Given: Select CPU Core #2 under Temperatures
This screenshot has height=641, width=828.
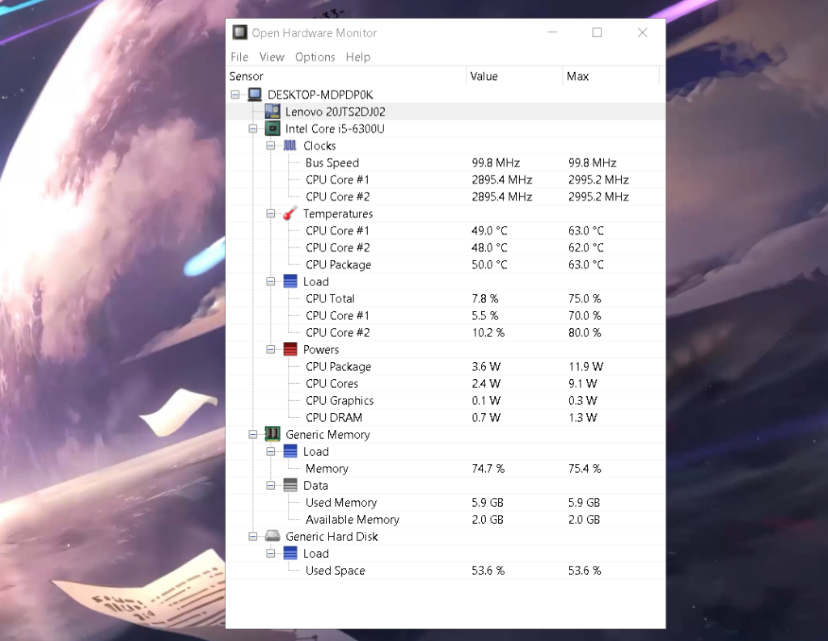Looking at the screenshot, I should tap(446, 247).
